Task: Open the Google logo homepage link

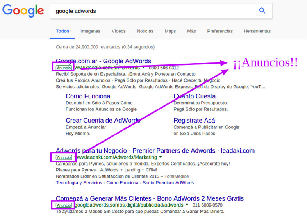Action: 23,11
